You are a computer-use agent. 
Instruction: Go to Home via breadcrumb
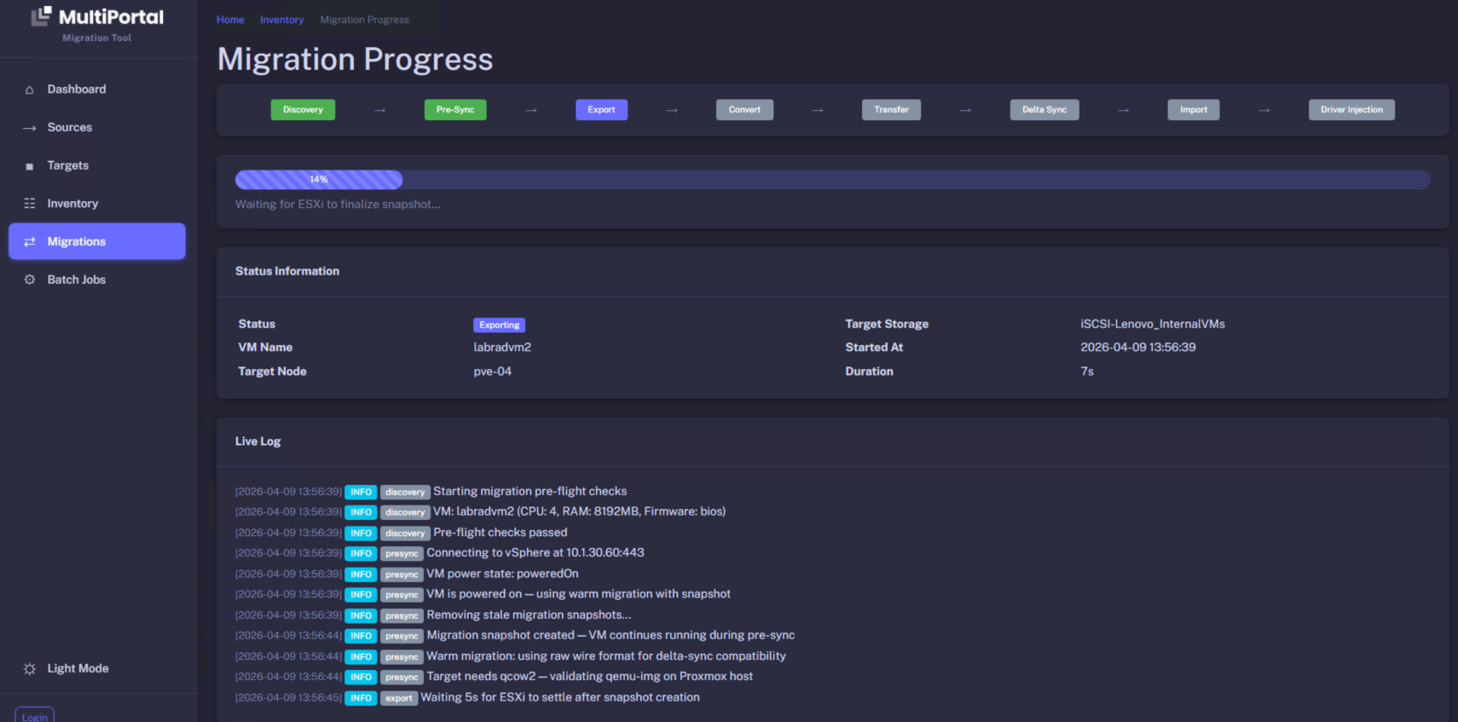tap(230, 20)
